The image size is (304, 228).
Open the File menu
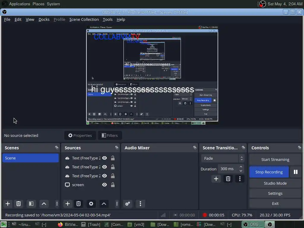pyautogui.click(x=7, y=19)
